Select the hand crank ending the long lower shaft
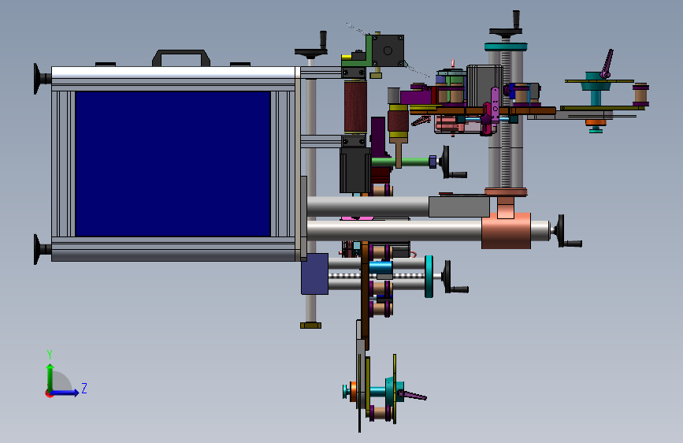The image size is (683, 443). tap(567, 232)
